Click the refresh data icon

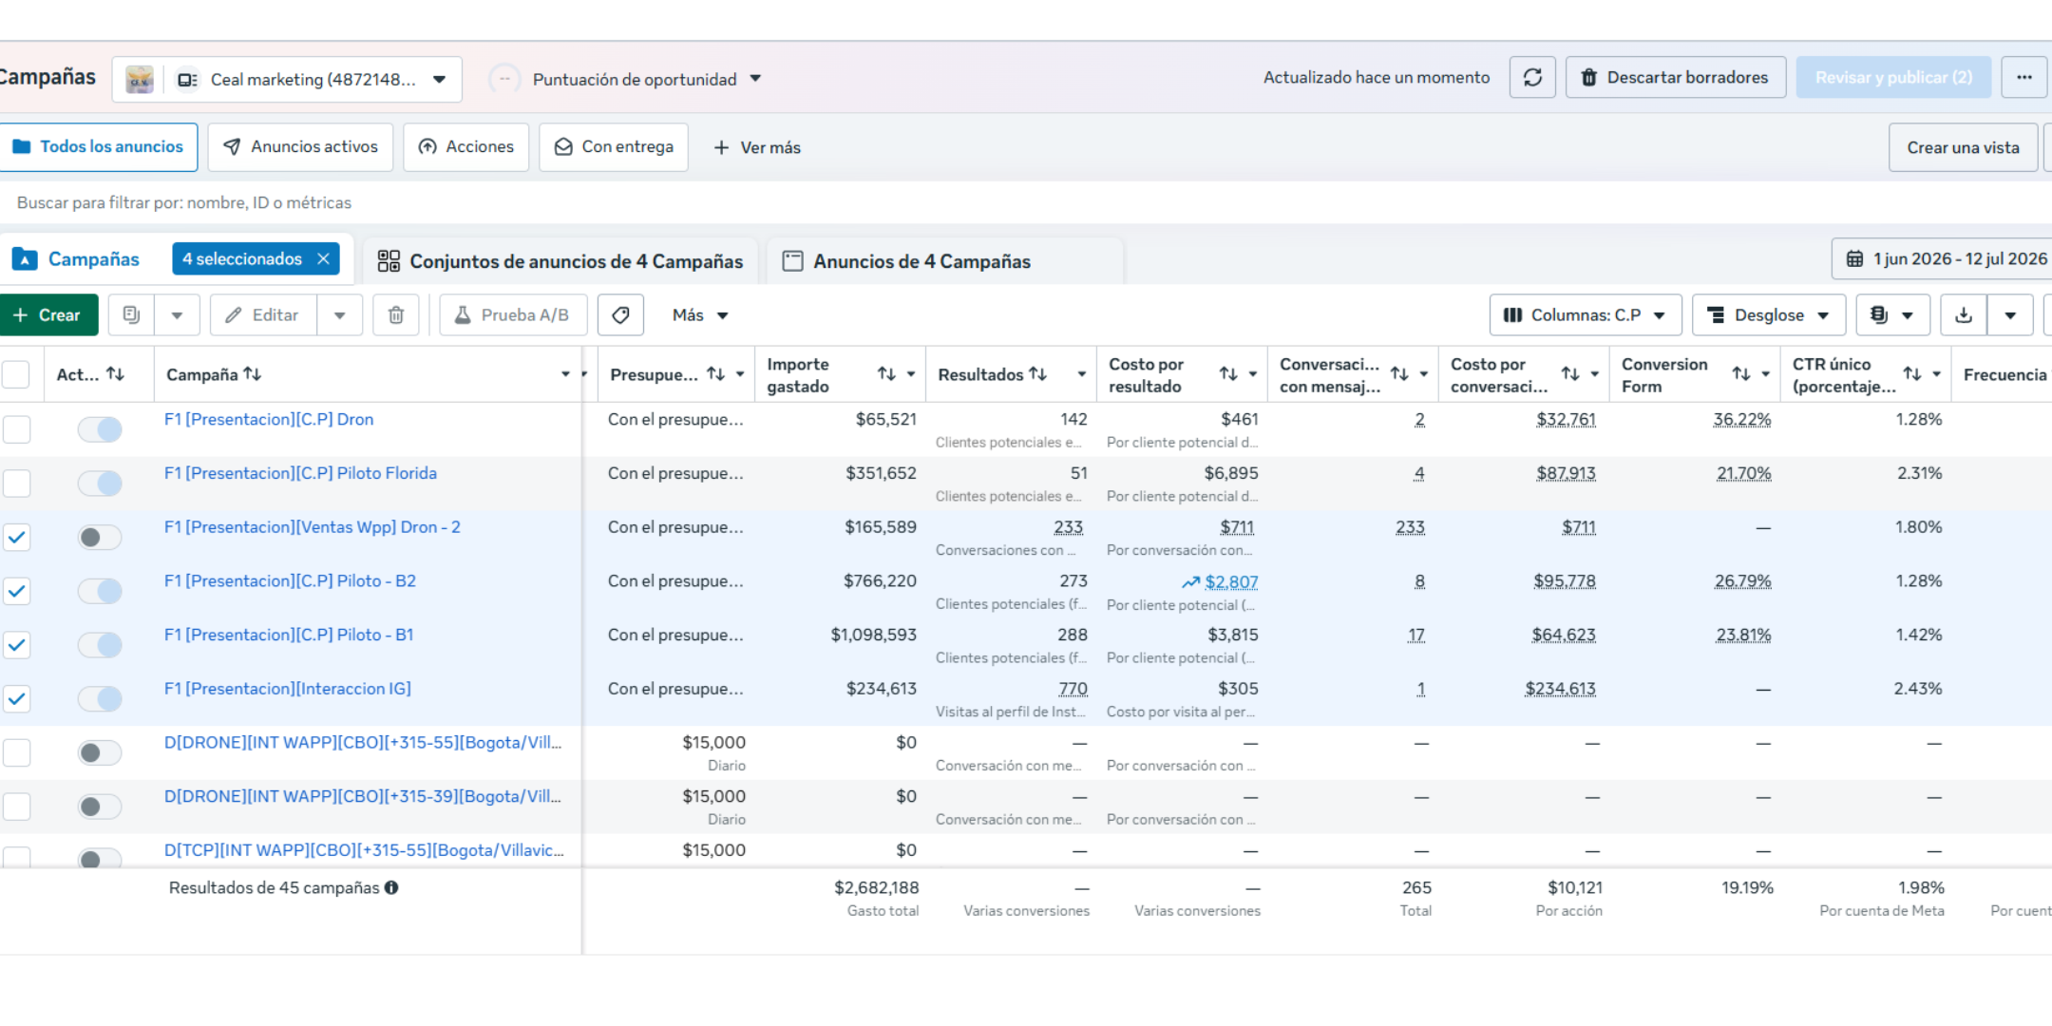click(1532, 78)
